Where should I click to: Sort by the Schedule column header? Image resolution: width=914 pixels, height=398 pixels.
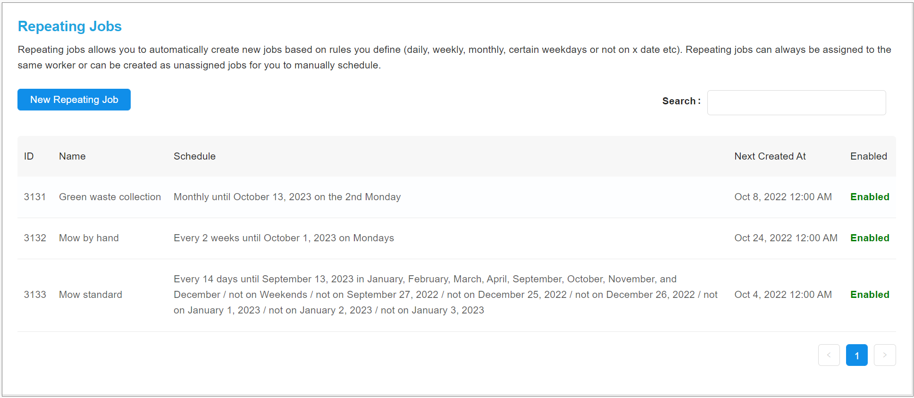click(x=194, y=156)
